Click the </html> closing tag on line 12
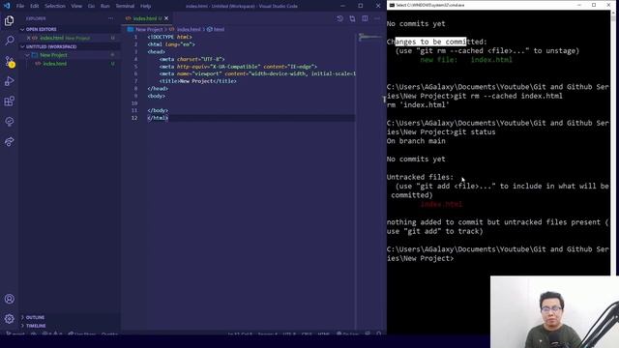Viewport: 619px width, 348px height. [158, 118]
